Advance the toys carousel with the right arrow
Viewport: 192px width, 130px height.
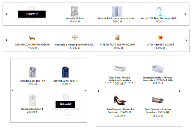(186, 40)
